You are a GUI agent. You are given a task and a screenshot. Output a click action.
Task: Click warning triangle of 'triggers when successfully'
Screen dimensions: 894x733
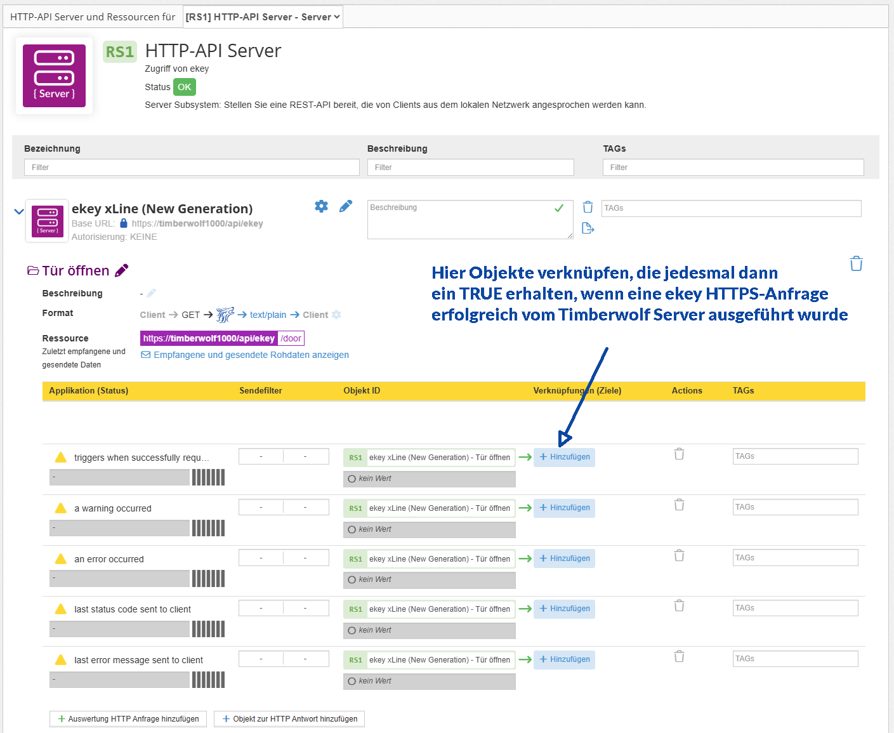tap(61, 457)
